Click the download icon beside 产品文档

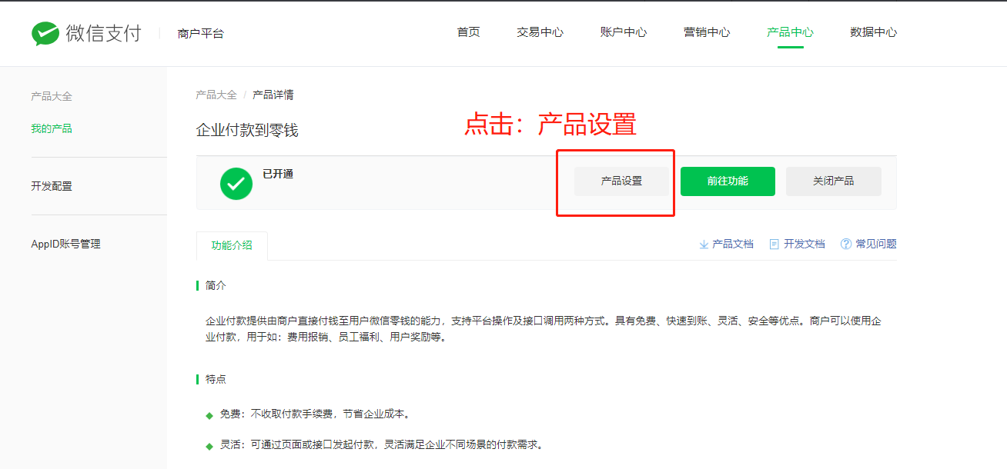pos(704,244)
